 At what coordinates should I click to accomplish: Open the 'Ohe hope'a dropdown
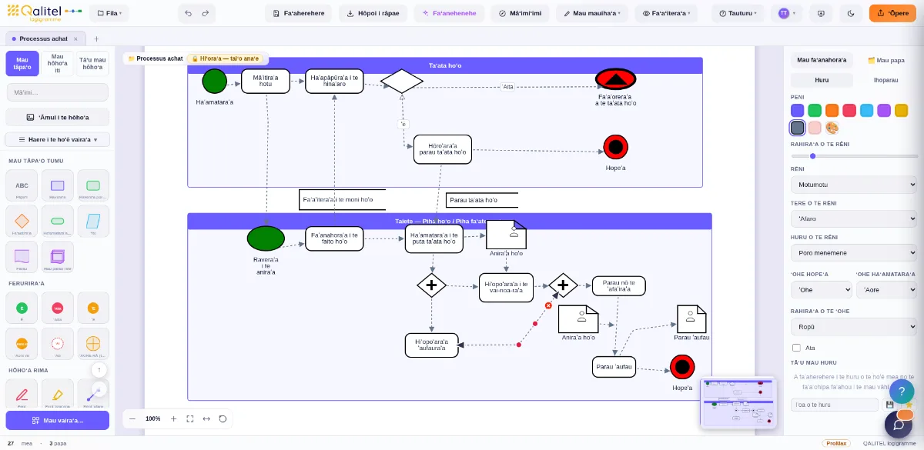(822, 290)
